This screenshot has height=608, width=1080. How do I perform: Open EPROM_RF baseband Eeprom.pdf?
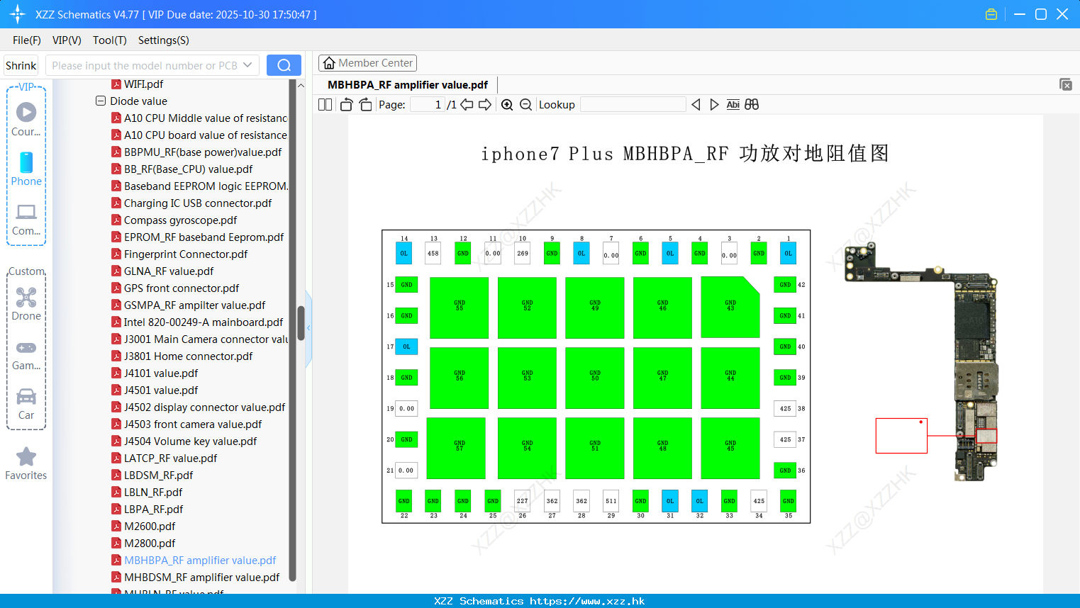pos(198,237)
